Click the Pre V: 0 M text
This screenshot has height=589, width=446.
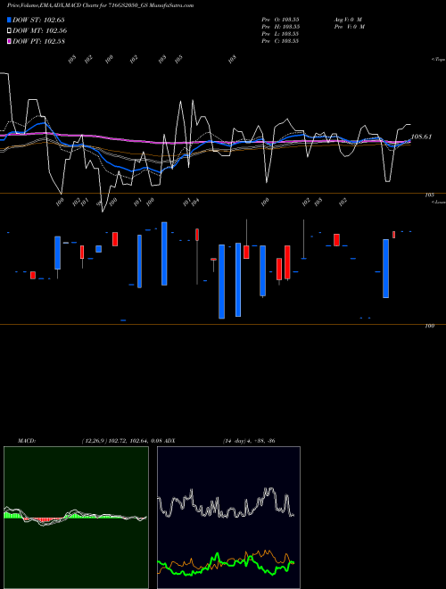pyautogui.click(x=350, y=27)
